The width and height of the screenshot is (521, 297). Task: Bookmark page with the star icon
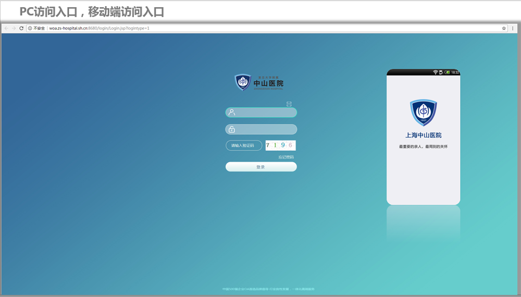pyautogui.click(x=504, y=28)
